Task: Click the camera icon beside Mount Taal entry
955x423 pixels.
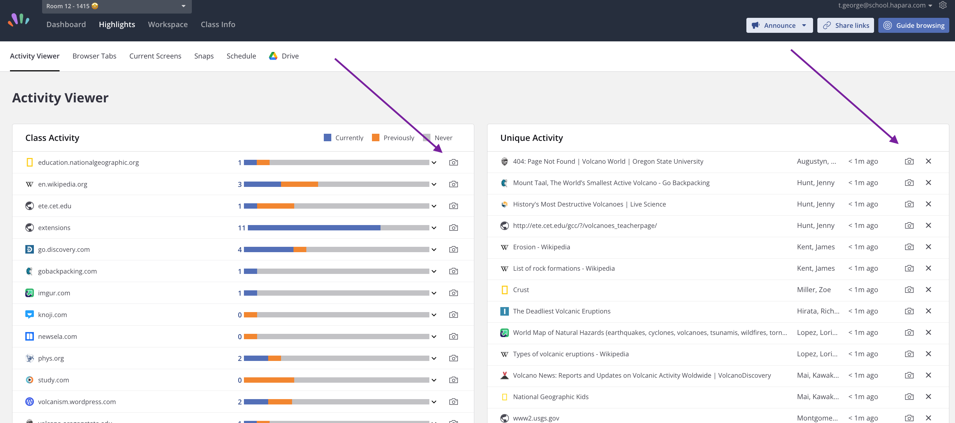Action: click(909, 183)
